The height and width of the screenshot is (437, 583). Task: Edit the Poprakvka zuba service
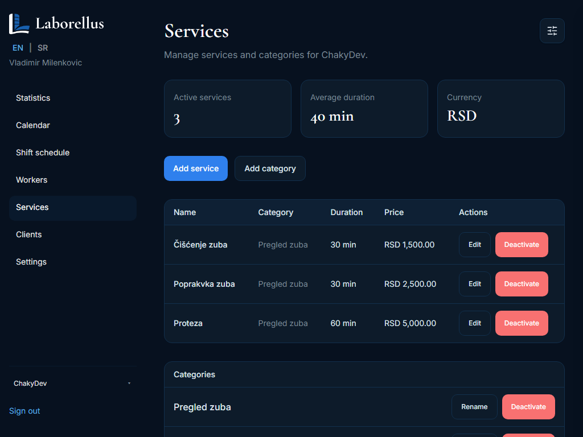point(475,285)
